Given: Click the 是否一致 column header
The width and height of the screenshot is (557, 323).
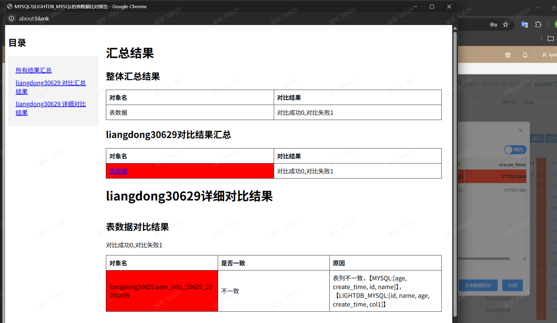Looking at the screenshot, I should 274,263.
